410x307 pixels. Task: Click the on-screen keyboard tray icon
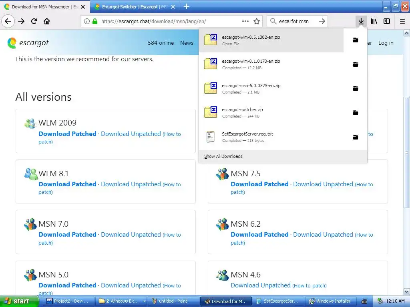tap(364, 301)
